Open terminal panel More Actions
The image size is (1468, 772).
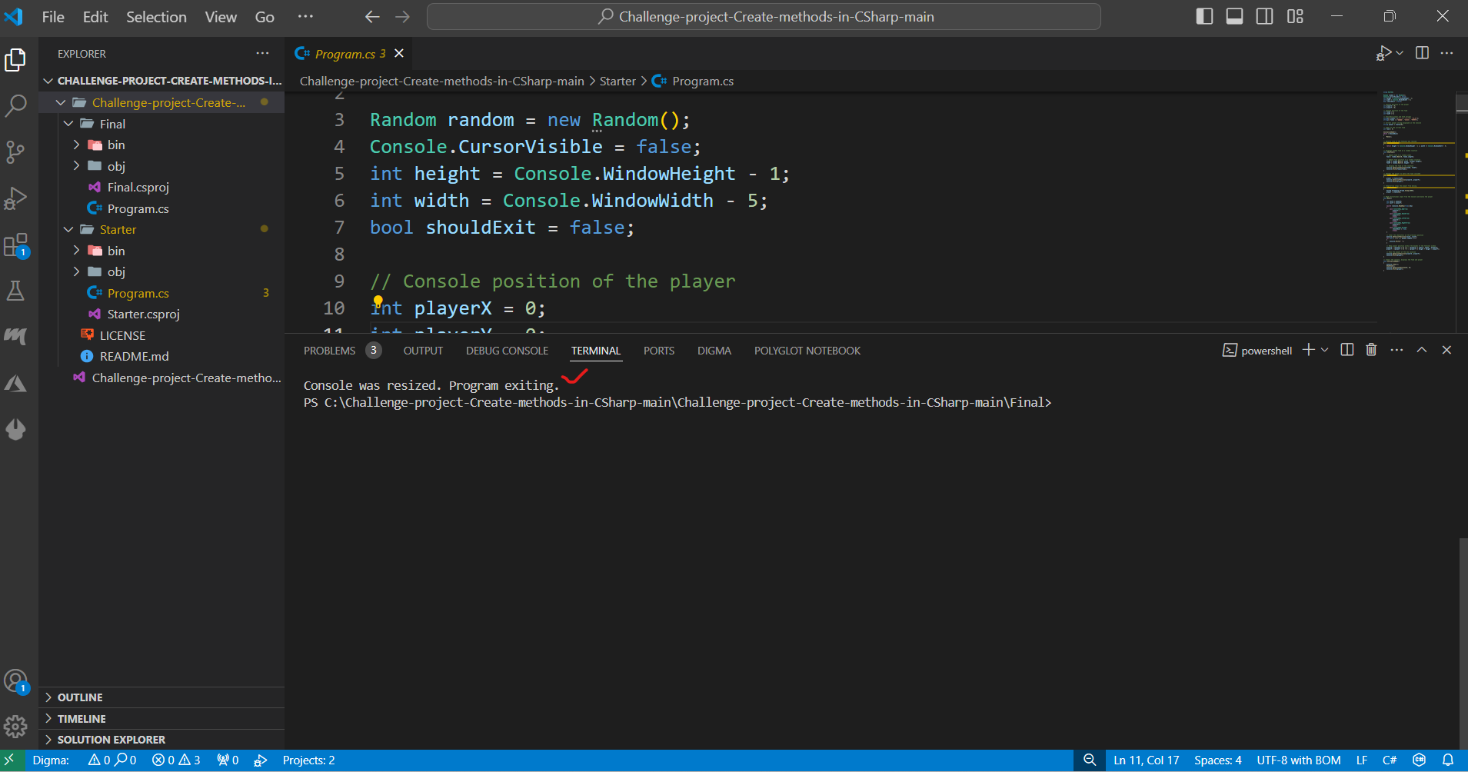[x=1396, y=350]
